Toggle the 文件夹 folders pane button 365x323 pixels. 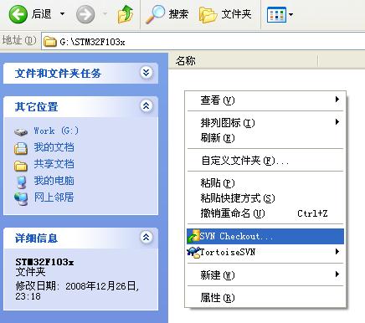click(x=225, y=14)
